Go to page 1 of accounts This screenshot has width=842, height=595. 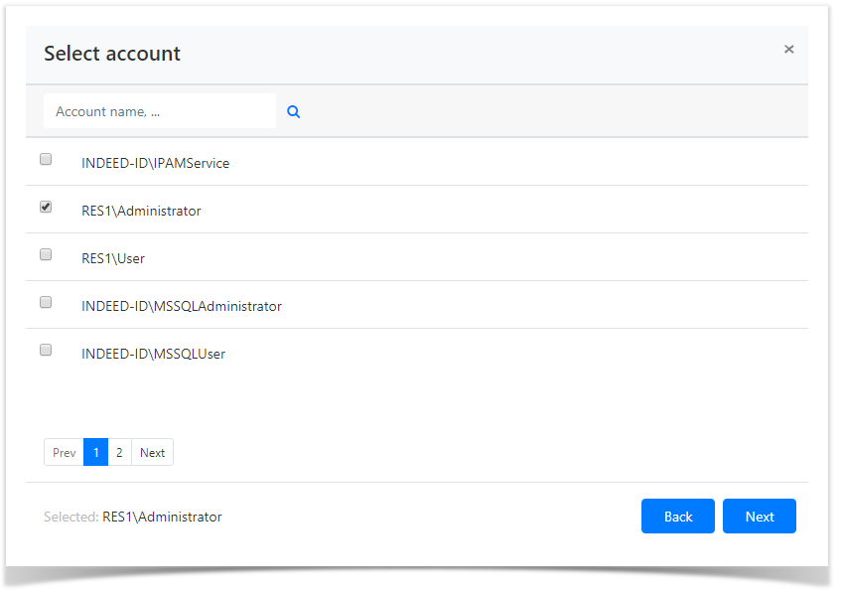(95, 452)
